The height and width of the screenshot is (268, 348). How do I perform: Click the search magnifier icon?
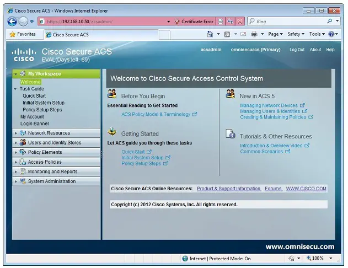click(x=330, y=22)
